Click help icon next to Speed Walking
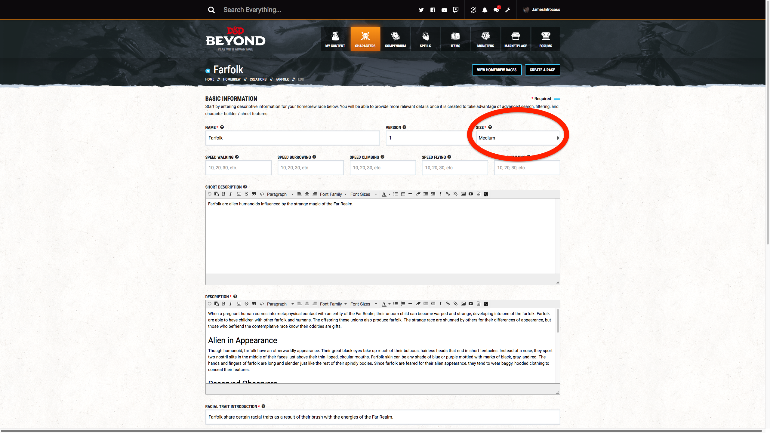Viewport: 770px width, 433px height. (237, 157)
